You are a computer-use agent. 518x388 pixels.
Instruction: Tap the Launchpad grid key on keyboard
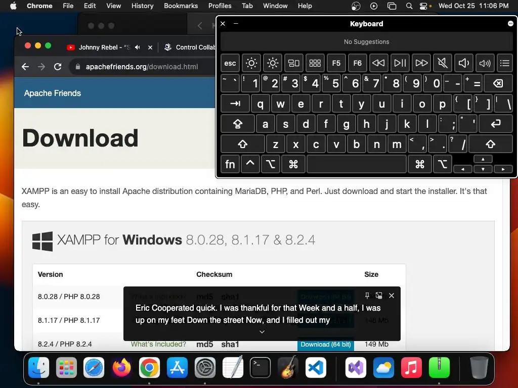(315, 63)
